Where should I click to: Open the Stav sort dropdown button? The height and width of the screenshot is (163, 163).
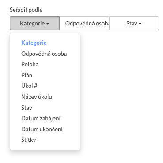(134, 23)
